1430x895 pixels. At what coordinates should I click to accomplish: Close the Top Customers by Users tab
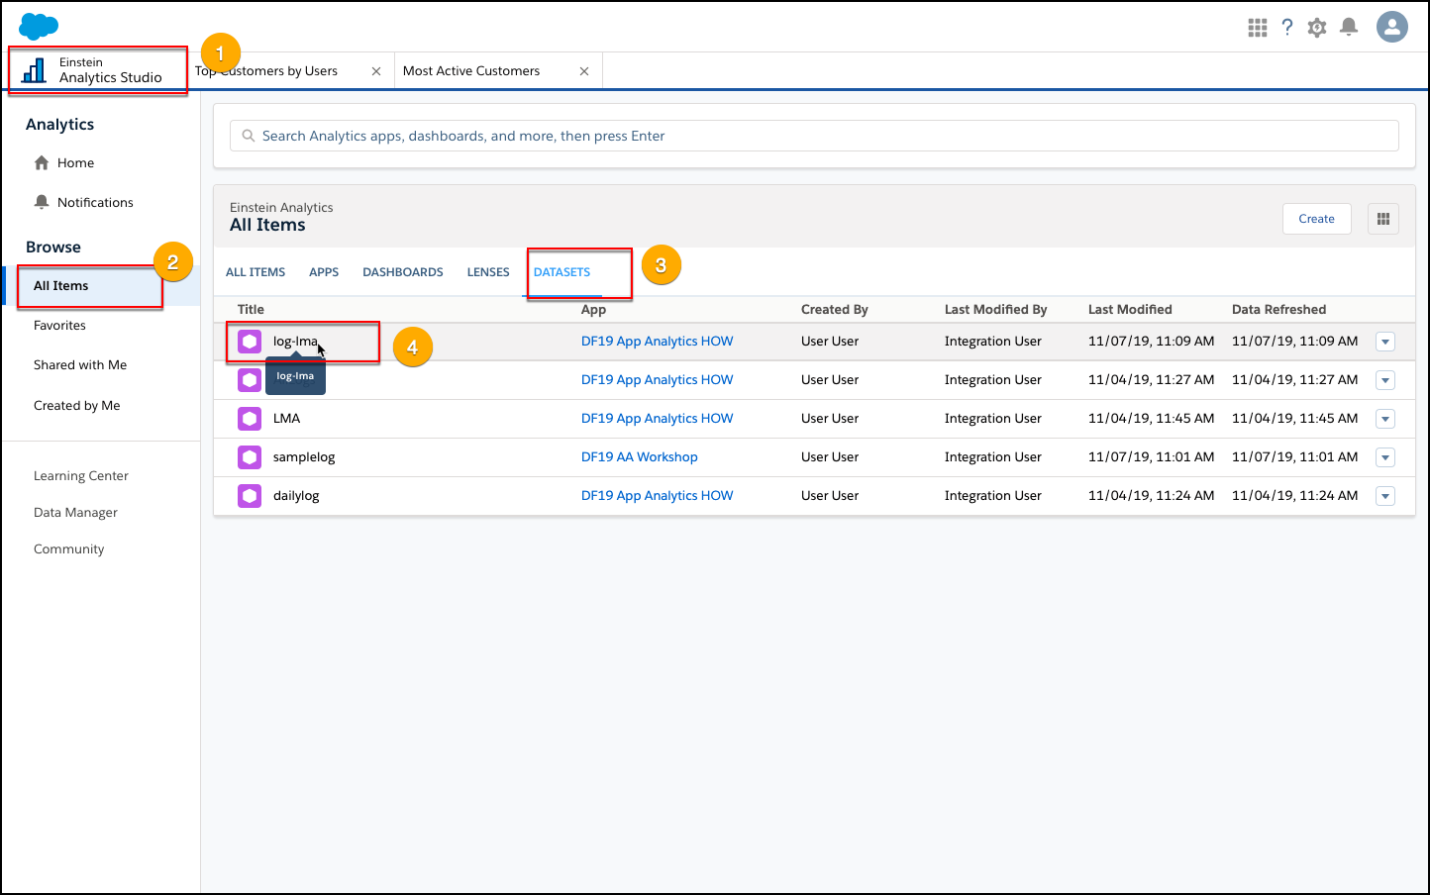tap(376, 71)
